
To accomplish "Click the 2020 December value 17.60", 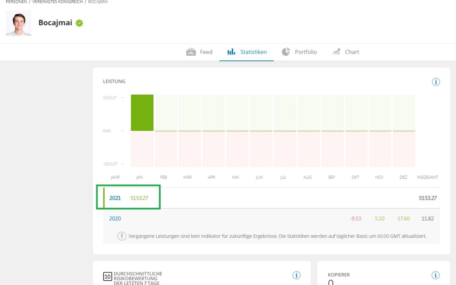I will pyautogui.click(x=404, y=219).
